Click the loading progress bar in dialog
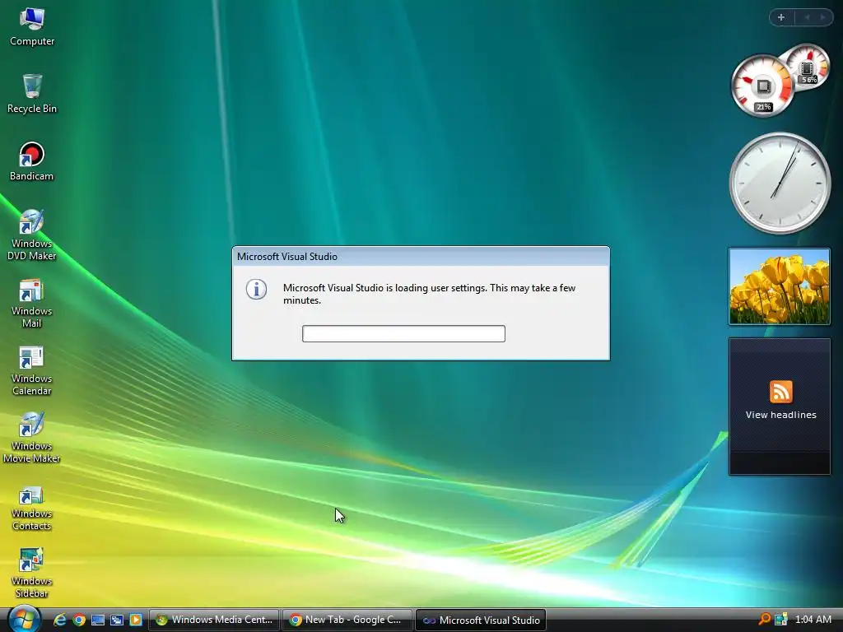The image size is (843, 632). pos(403,334)
